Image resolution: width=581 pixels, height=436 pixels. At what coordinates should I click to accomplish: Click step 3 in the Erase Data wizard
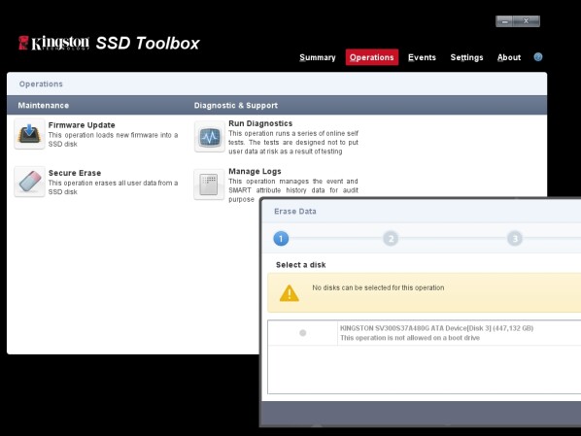coord(515,239)
